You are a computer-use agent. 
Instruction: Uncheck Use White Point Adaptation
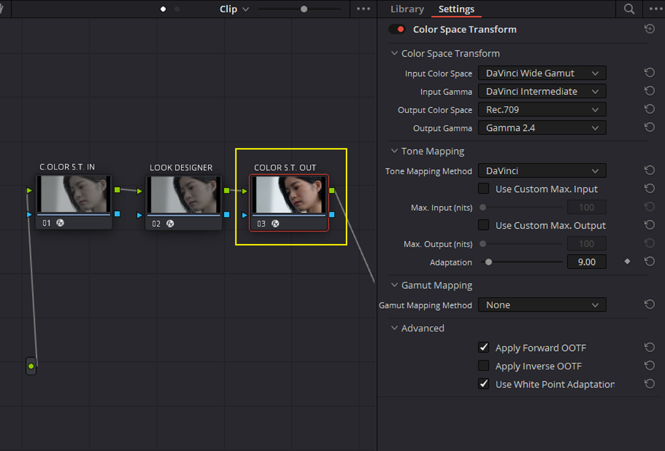tap(483, 384)
